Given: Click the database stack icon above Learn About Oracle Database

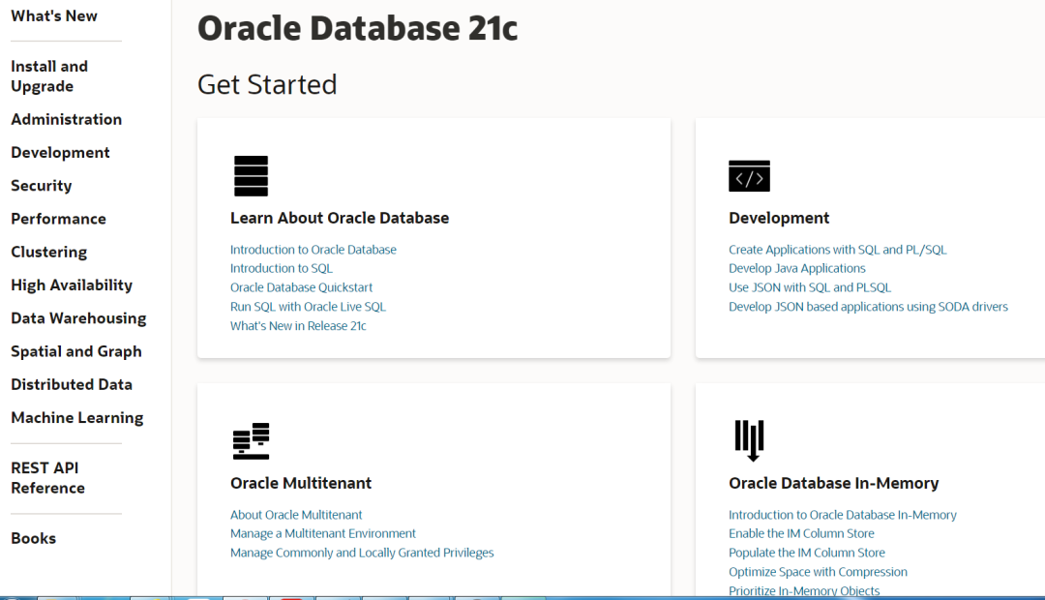Looking at the screenshot, I should (251, 176).
